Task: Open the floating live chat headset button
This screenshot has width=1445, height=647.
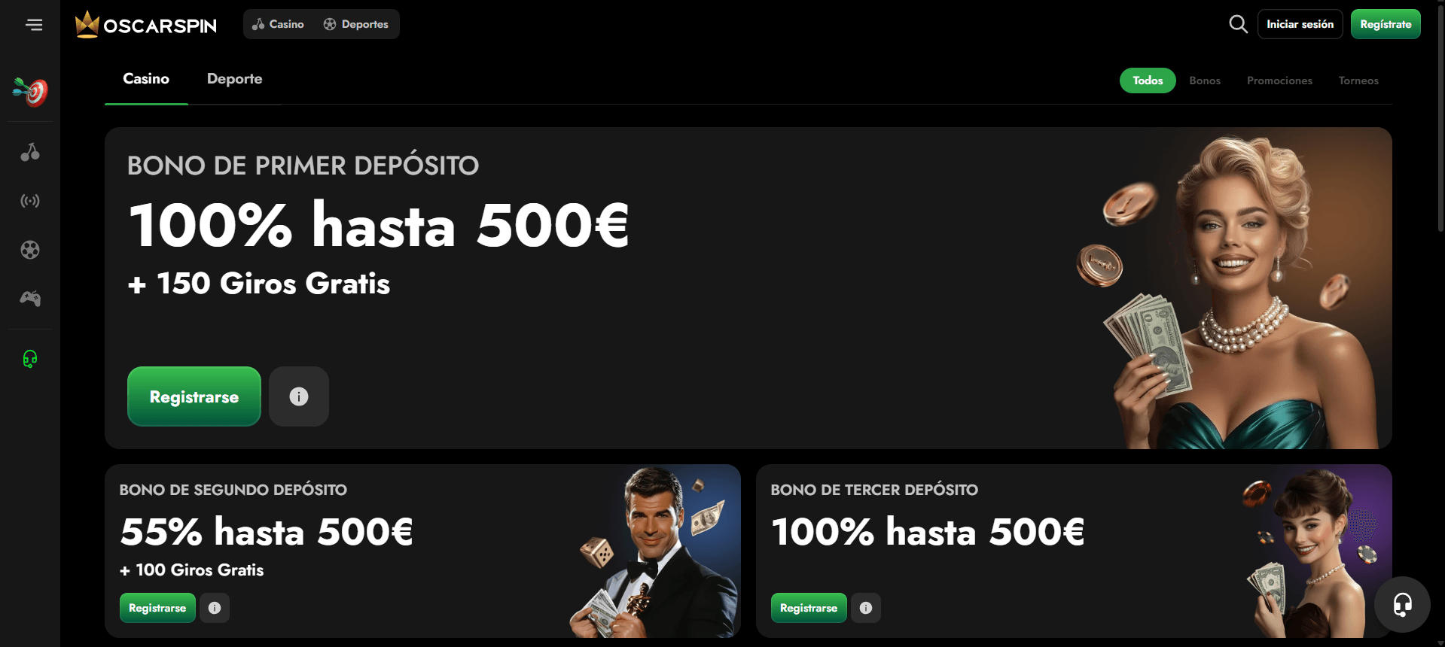Action: tap(1402, 604)
